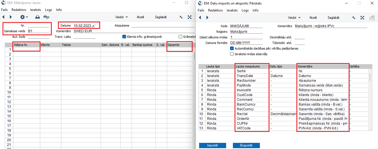
Task: Expand Veidot dropdown in Maksājums window
Action: 121,17
